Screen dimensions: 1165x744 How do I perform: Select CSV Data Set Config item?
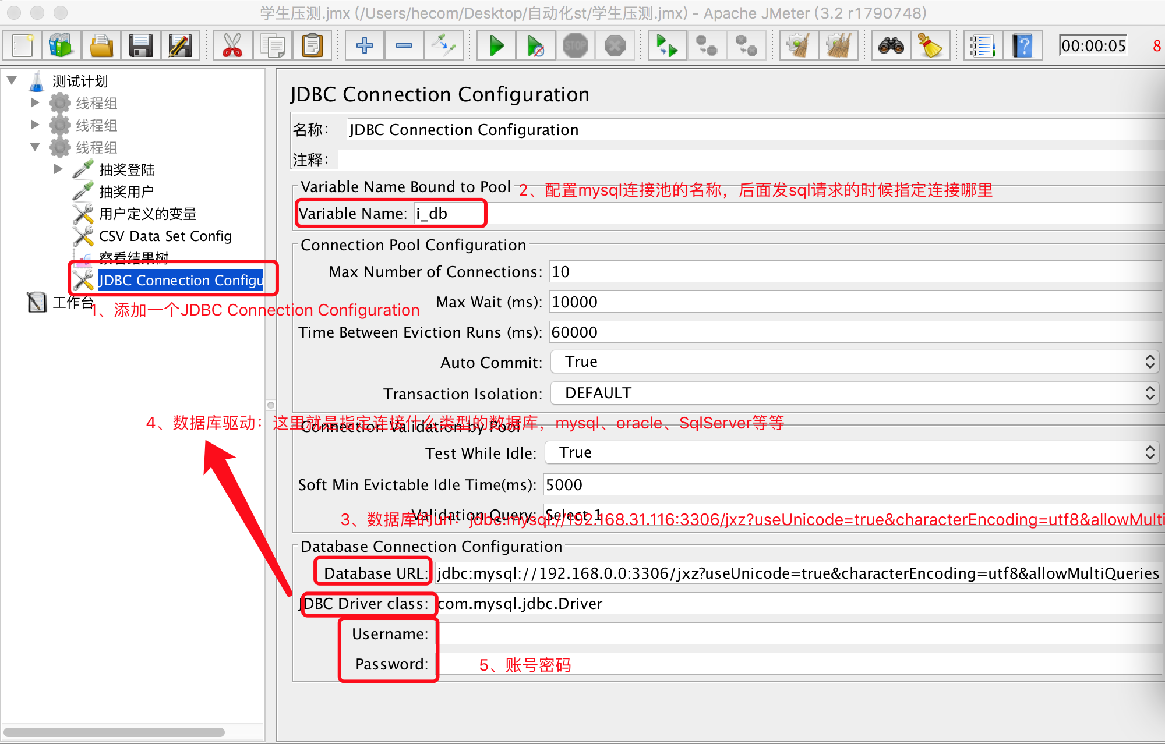(x=165, y=236)
